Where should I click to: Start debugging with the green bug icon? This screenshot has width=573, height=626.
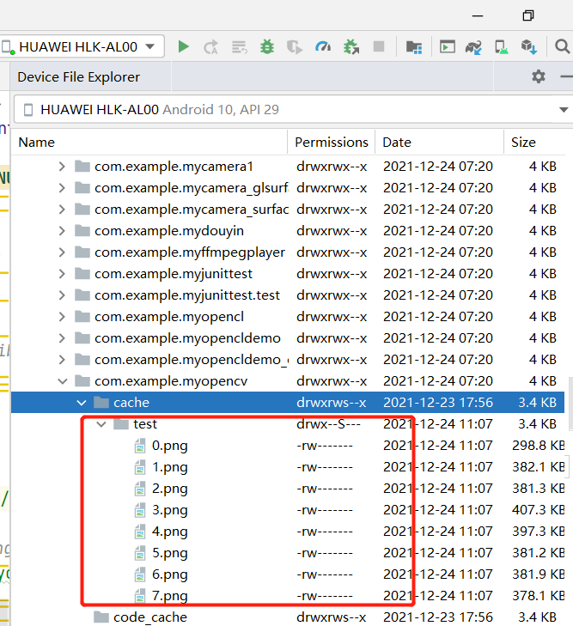[266, 46]
